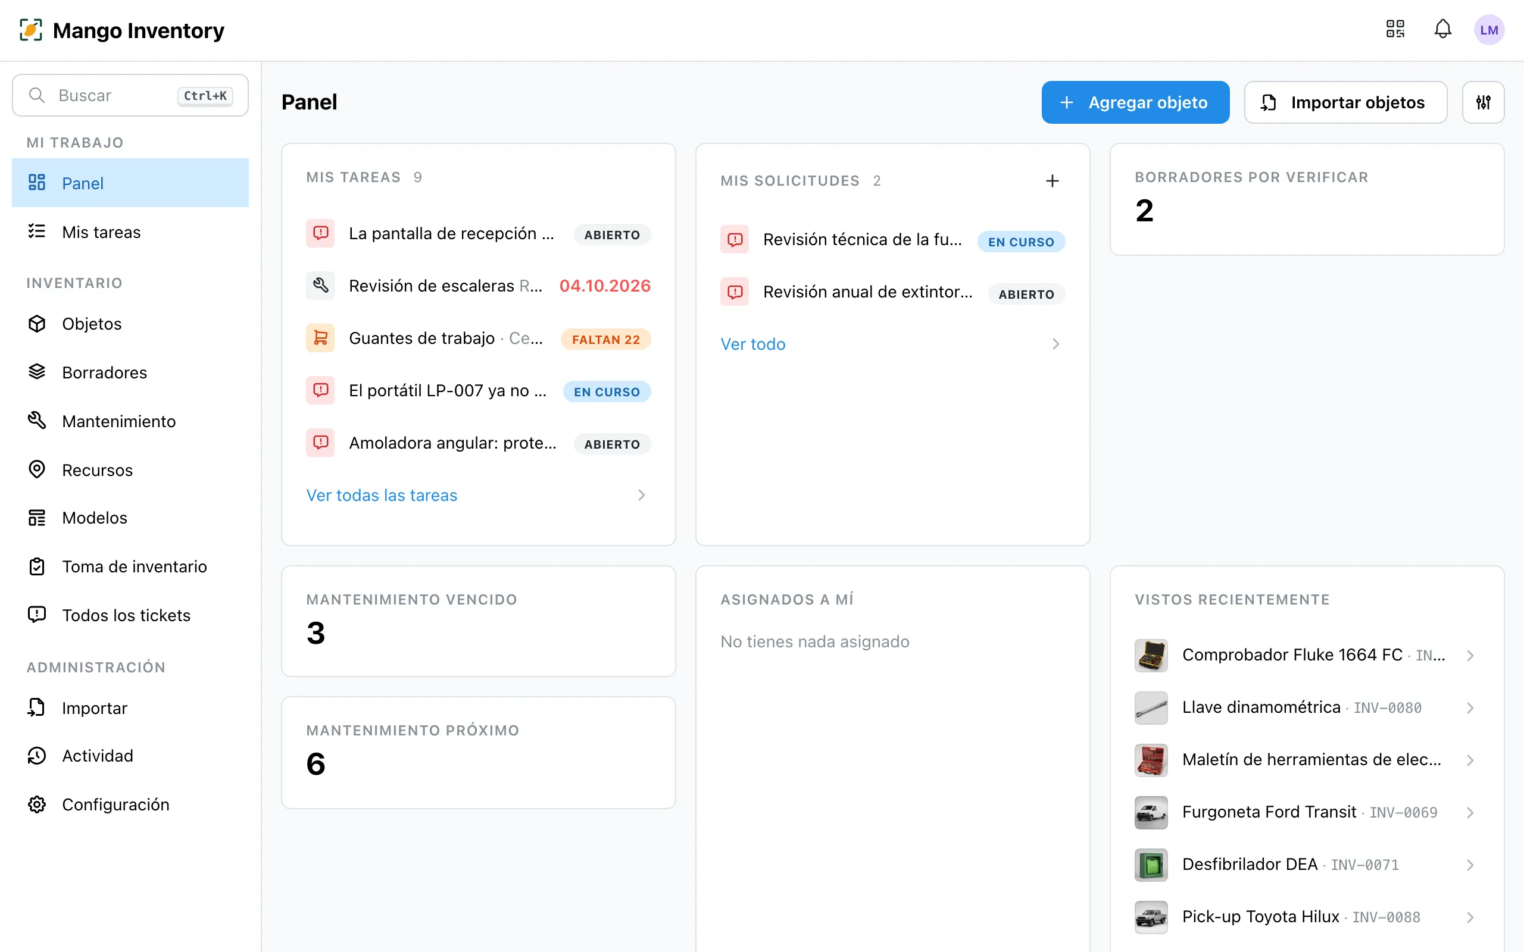Open the Mantenimiento próximo card
Viewport: 1524px width, 952px height.
(x=479, y=753)
